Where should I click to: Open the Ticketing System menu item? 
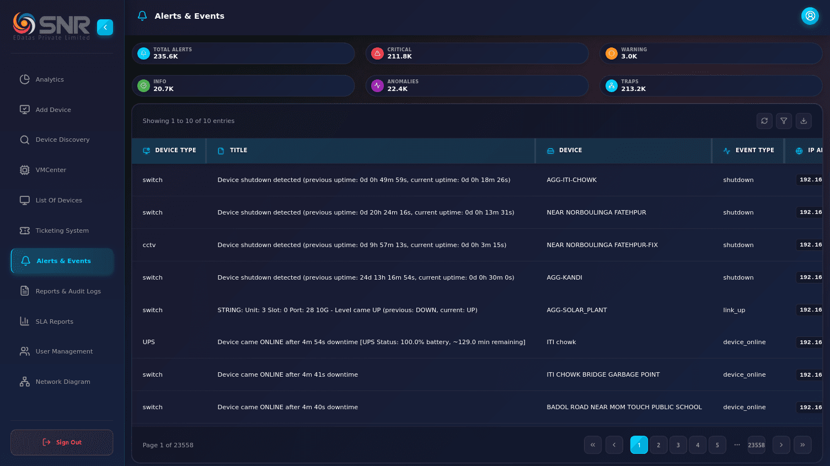pos(62,231)
